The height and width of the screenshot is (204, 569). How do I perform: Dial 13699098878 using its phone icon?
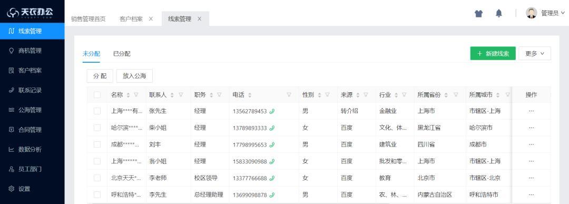[272, 195]
